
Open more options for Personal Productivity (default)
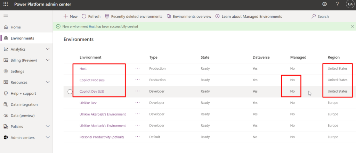point(138,137)
